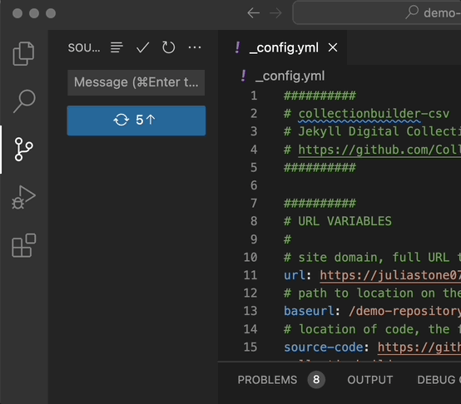Open the source-code https link on line 15
The height and width of the screenshot is (404, 461).
tap(419, 347)
